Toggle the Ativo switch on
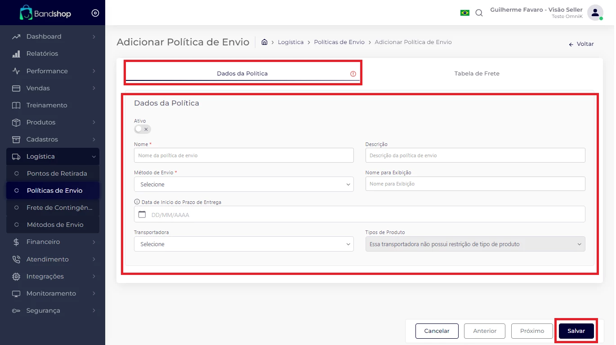The image size is (616, 345). coord(142,129)
